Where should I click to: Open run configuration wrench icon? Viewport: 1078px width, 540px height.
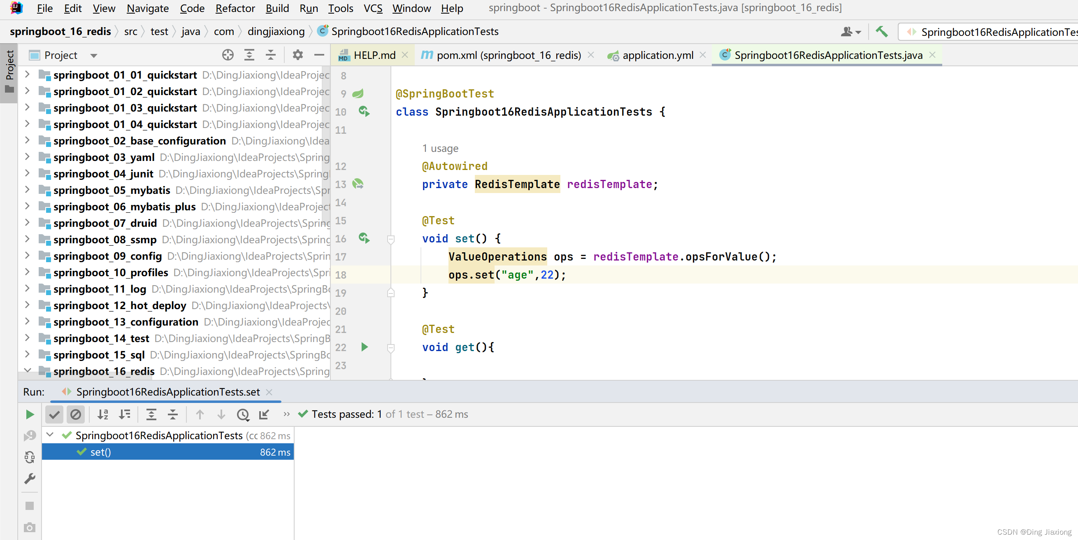[30, 478]
